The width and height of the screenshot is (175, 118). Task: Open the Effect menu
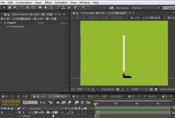coord(48,2)
